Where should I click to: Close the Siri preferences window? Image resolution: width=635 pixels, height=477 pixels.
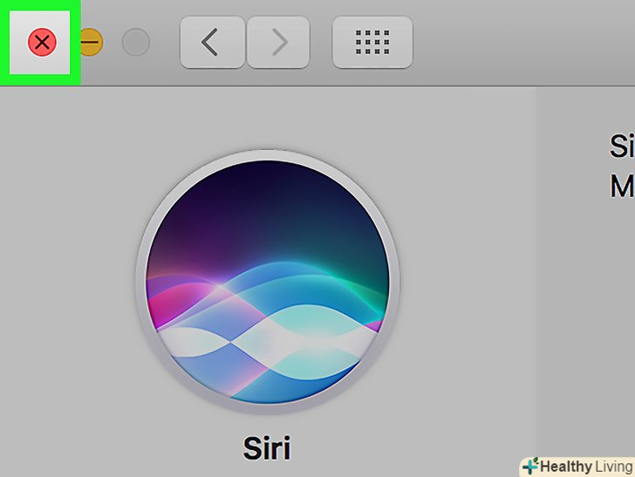pyautogui.click(x=42, y=42)
